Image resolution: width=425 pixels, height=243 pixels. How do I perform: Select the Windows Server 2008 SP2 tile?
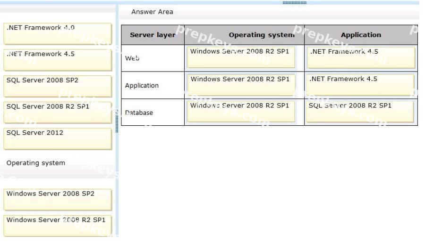click(58, 200)
